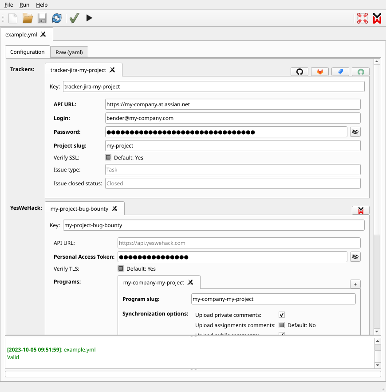Run the synchronization with the play icon
This screenshot has width=386, height=392.
click(x=89, y=18)
